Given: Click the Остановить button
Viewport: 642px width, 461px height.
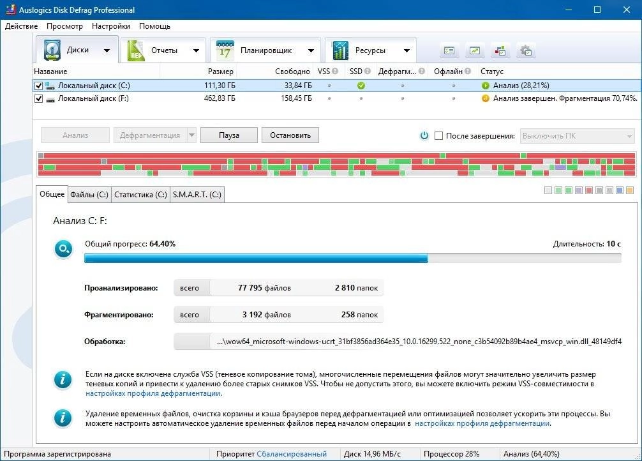Looking at the screenshot, I should click(x=290, y=135).
